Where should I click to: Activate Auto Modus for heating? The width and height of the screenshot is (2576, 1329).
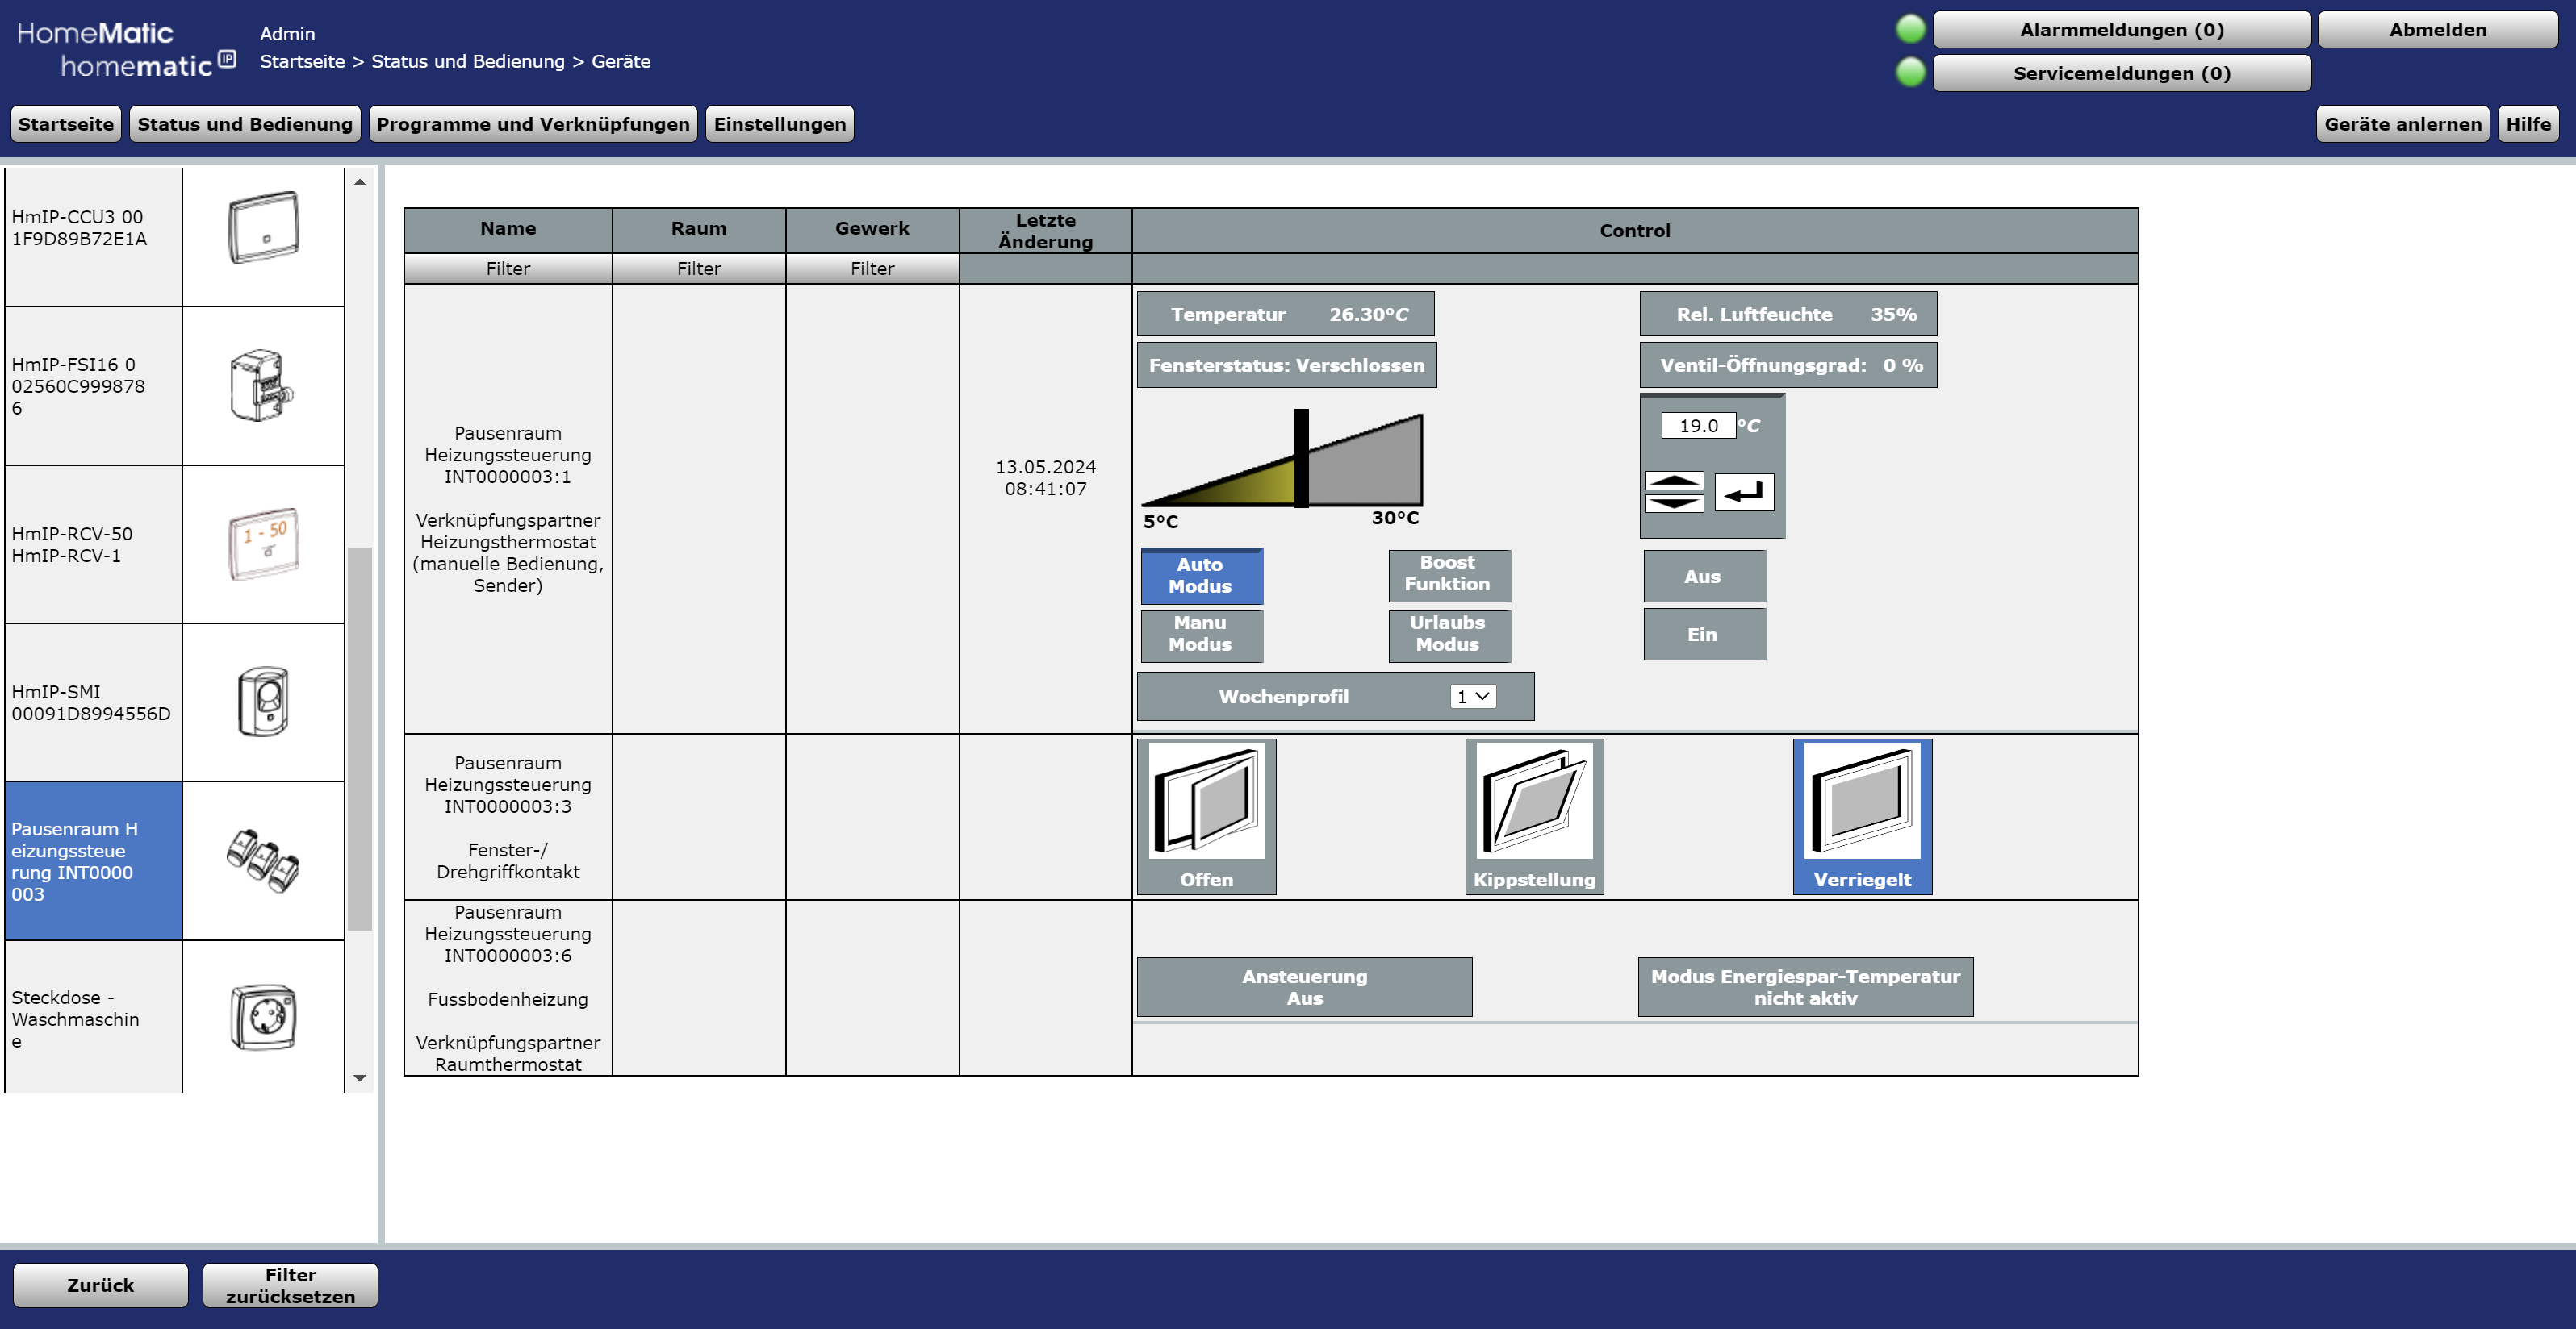(1201, 576)
